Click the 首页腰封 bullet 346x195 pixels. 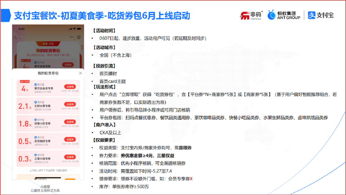(x=108, y=74)
